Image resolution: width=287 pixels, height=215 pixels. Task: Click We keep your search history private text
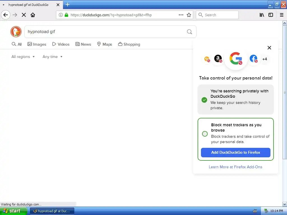(235, 105)
